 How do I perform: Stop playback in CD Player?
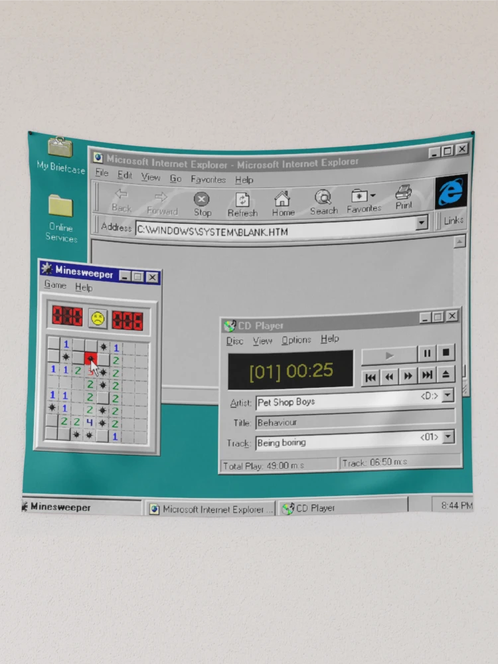pyautogui.click(x=446, y=353)
